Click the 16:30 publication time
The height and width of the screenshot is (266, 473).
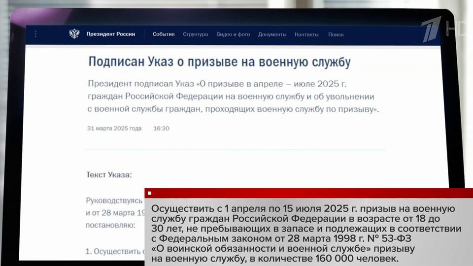pos(161,129)
